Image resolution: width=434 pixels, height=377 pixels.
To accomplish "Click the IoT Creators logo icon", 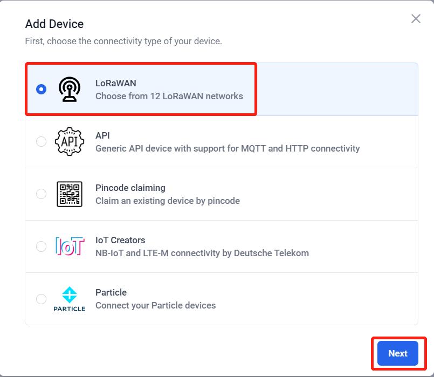I will (70, 246).
